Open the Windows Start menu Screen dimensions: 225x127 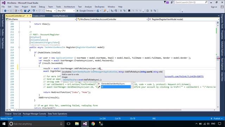point(4,124)
